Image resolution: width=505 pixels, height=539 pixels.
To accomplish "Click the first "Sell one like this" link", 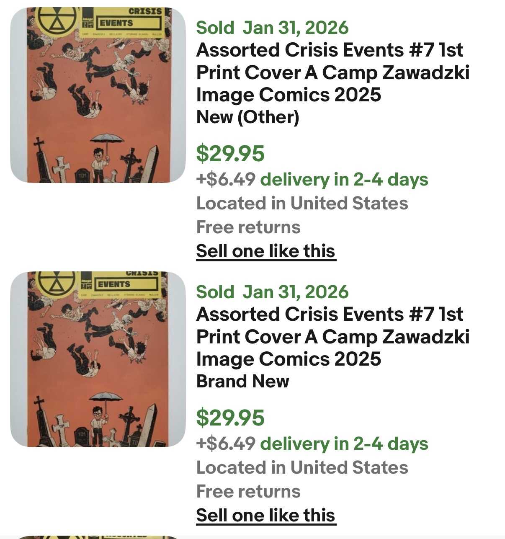I will coord(266,251).
